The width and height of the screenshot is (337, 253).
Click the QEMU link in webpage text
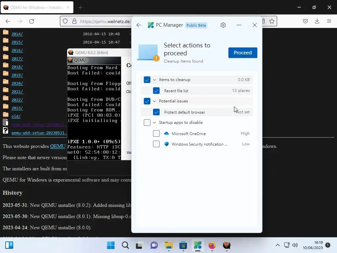[x=58, y=146]
